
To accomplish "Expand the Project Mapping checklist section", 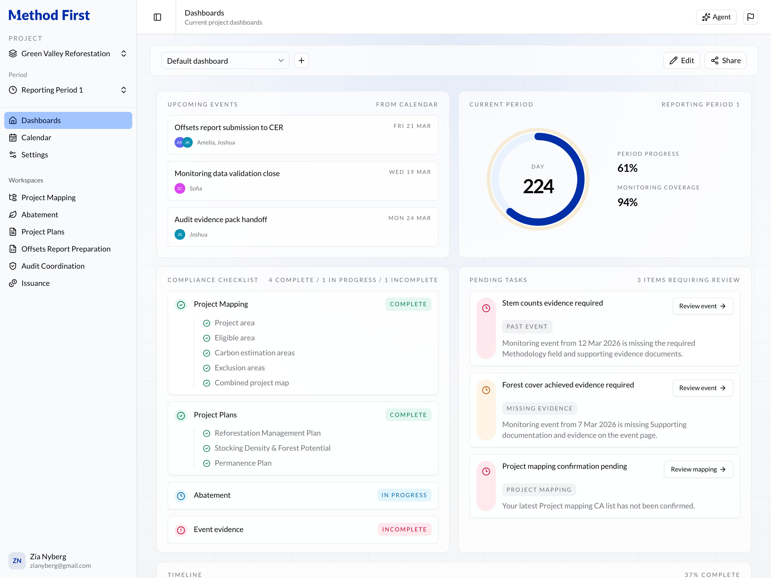I will click(303, 304).
